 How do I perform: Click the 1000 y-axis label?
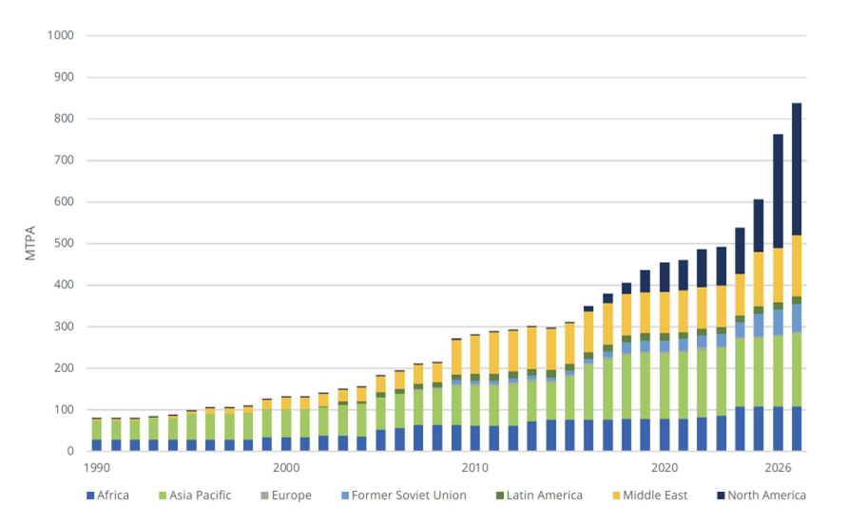point(61,36)
